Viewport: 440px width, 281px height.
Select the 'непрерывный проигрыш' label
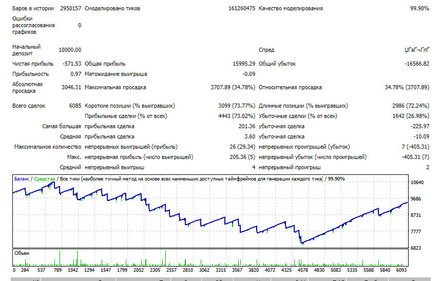[290, 167]
